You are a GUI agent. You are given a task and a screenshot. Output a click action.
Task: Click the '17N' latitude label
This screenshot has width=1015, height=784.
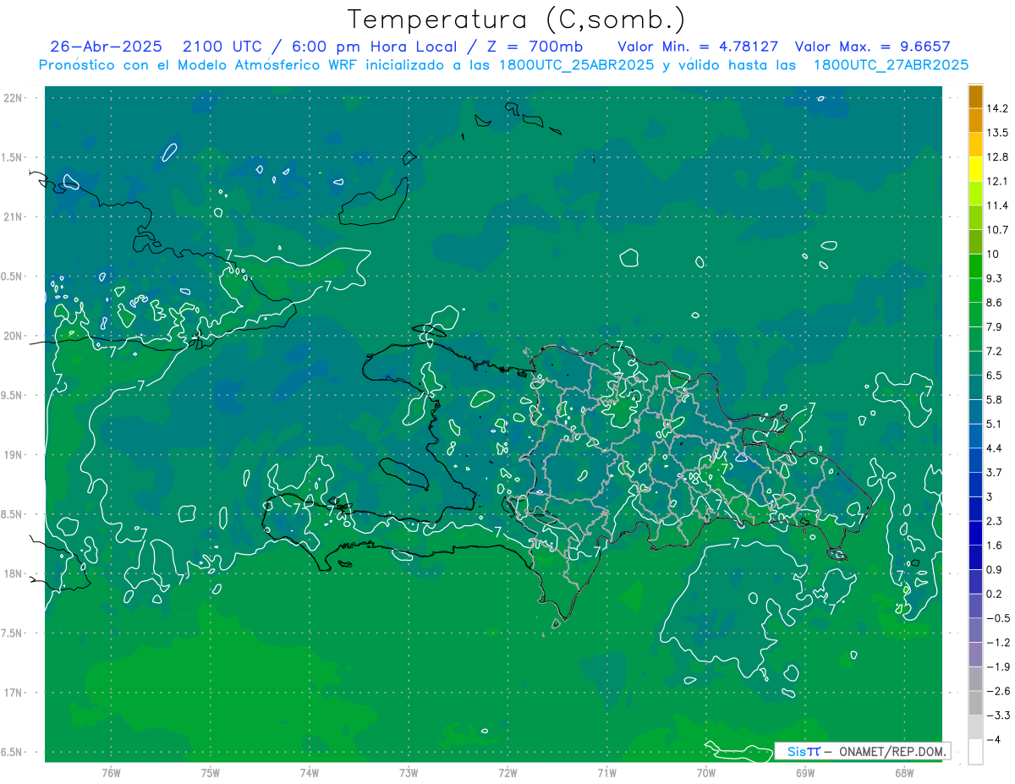(x=14, y=693)
